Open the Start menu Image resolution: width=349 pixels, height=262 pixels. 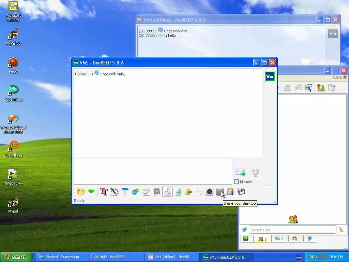[x=16, y=257]
